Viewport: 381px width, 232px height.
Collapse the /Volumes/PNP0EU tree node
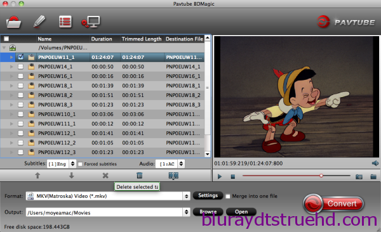point(4,48)
